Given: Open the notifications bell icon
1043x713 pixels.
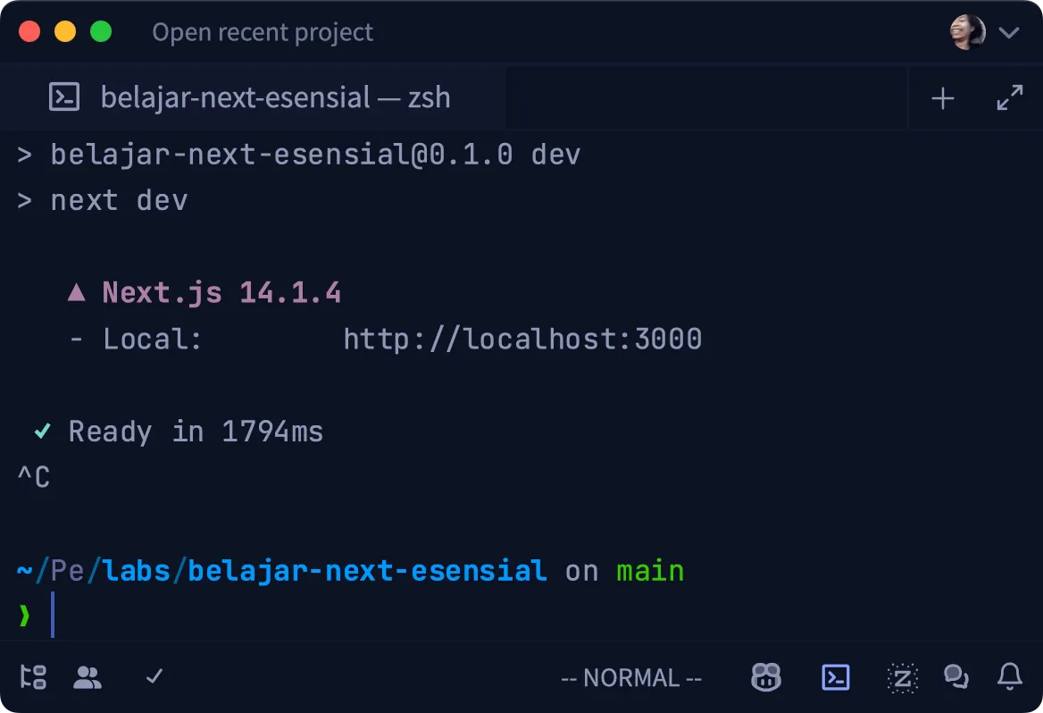Looking at the screenshot, I should [x=1009, y=677].
